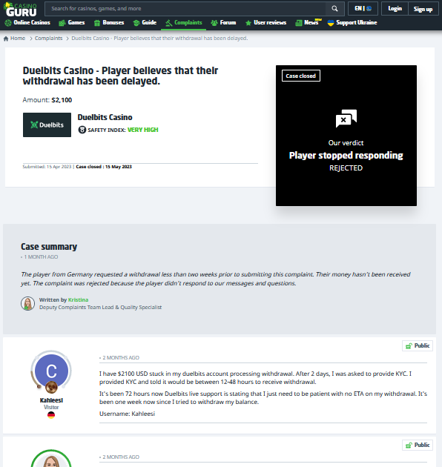Viewport: 442px width, 467px height.
Task: Click the Duelbits logo thumbnail
Action: tap(47, 125)
